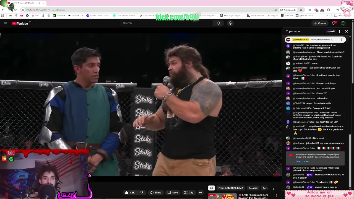Open the b9nt kick bookmark
Image resolution: width=354 pixels, height=199 pixels.
(x=59, y=15)
